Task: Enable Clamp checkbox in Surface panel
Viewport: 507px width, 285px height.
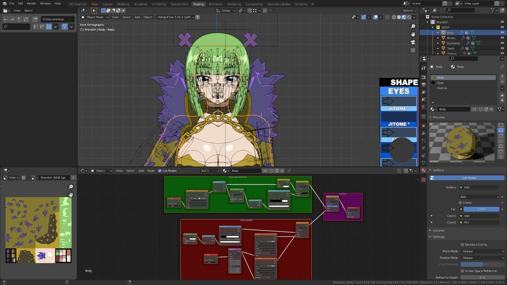Action: [460, 203]
